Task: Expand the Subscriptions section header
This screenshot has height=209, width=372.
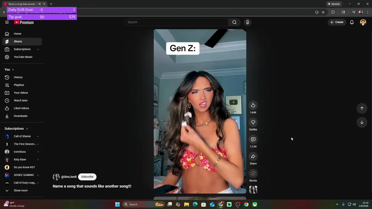Action: tap(16, 129)
